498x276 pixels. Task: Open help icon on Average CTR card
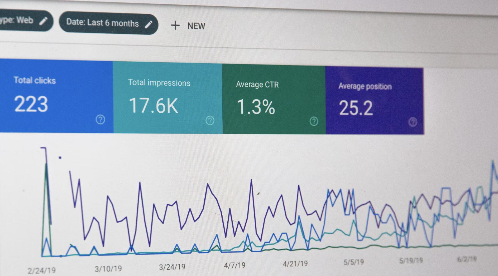(x=314, y=121)
